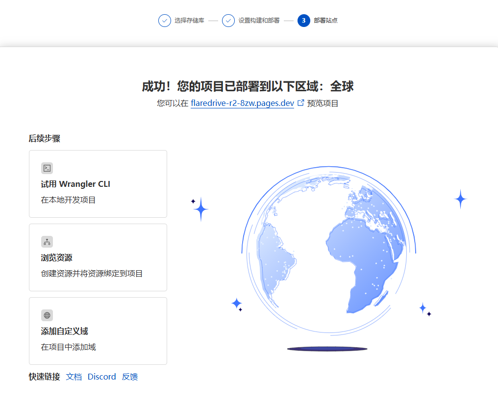Image resolution: width=498 pixels, height=408 pixels.
Task: Open the 浏览资源 card title
Action: 57,258
